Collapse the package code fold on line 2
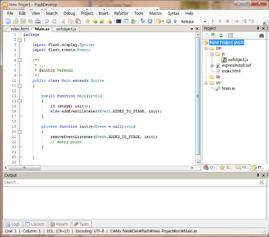269x237 pixels. (x=20, y=40)
